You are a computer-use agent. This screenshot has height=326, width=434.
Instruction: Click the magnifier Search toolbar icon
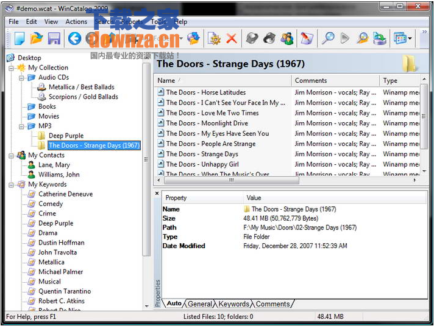pos(328,38)
